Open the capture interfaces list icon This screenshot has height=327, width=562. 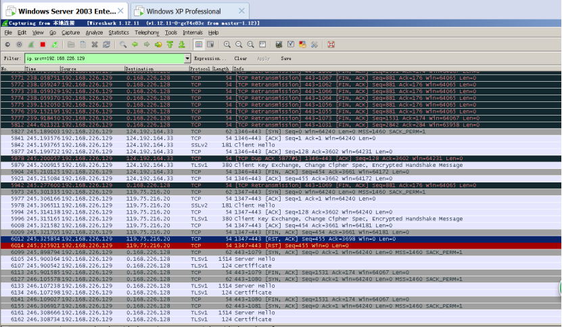pyautogui.click(x=7, y=45)
